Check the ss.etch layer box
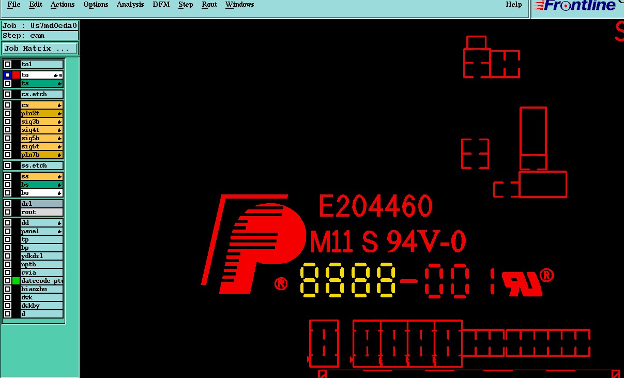Viewport: 624px width, 378px height. point(8,165)
